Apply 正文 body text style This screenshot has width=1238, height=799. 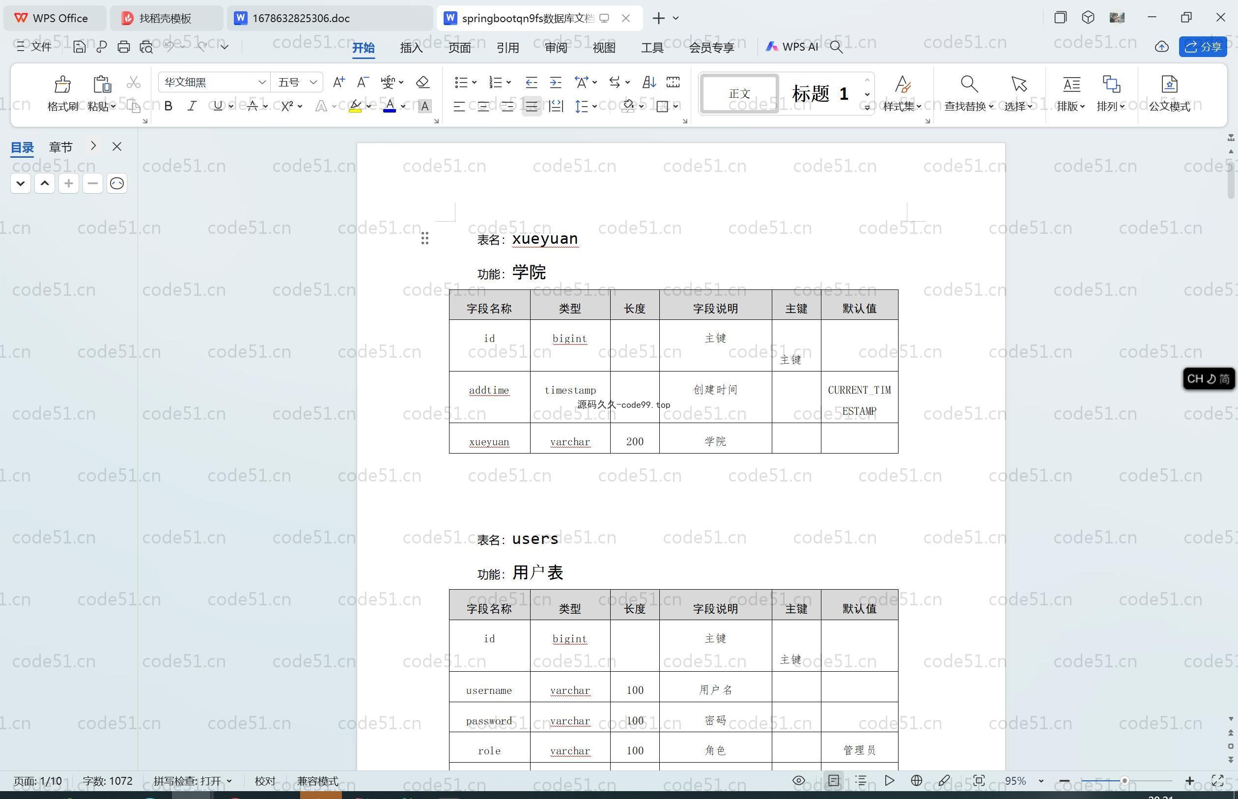click(x=739, y=93)
